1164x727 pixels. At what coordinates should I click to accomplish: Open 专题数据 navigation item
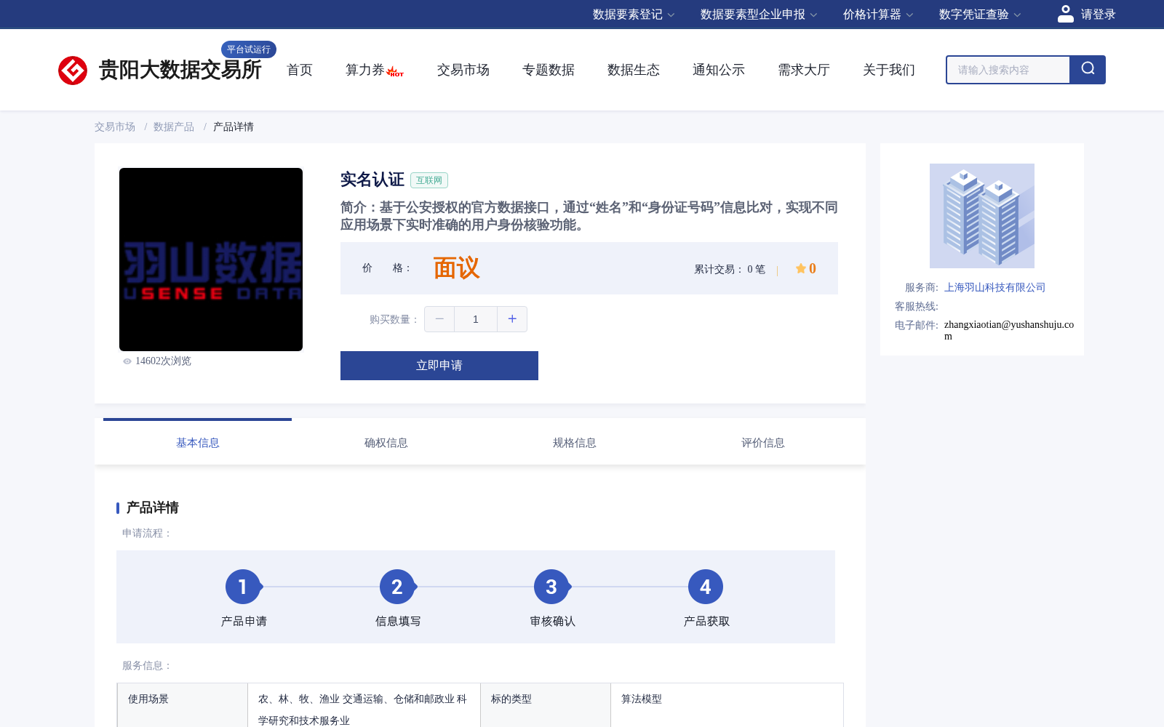(549, 70)
